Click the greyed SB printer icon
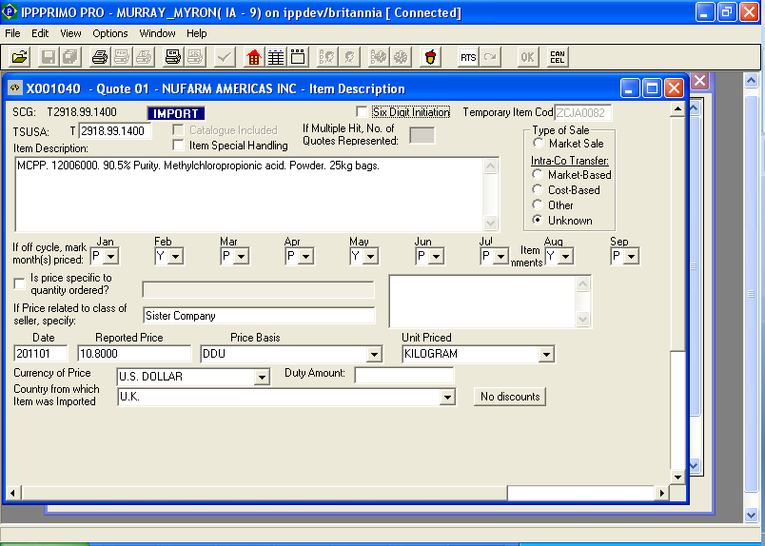The image size is (765, 546). pos(195,57)
